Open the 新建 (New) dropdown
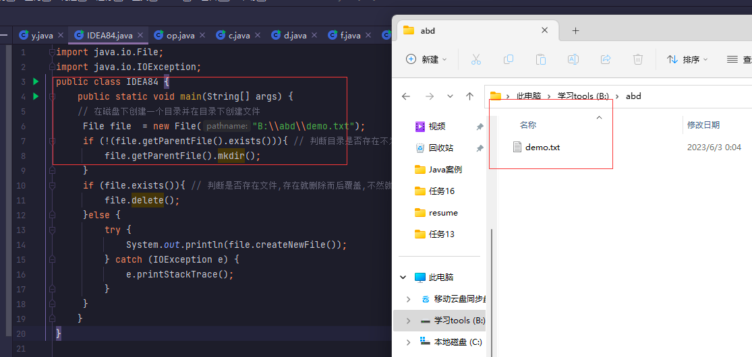This screenshot has height=357, width=752. [x=426, y=59]
